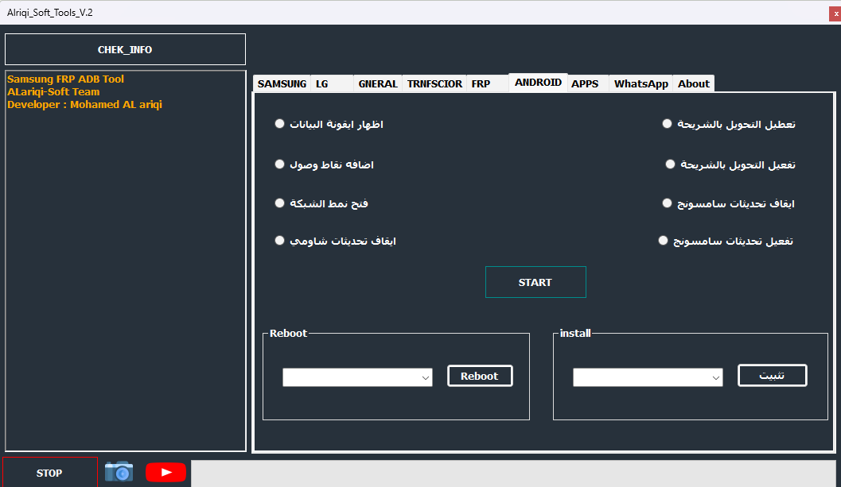Choose the stop Xiaomi updates option
Screen dimensions: 841x487
279,240
